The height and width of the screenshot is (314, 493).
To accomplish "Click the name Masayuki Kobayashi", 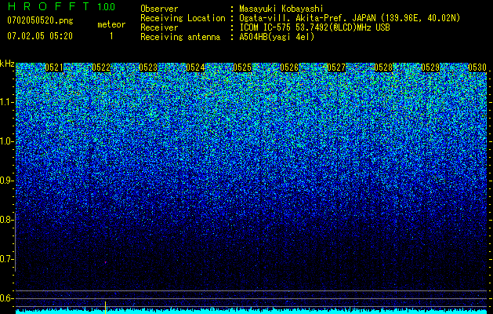I will 281,9.
